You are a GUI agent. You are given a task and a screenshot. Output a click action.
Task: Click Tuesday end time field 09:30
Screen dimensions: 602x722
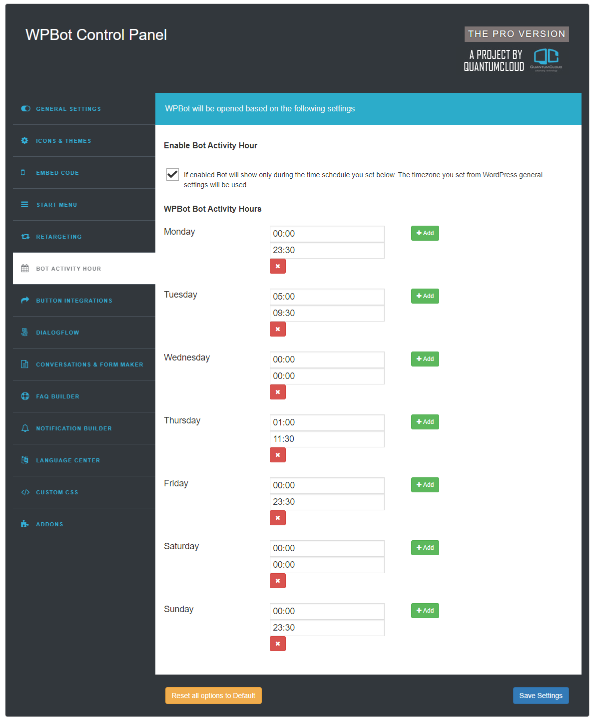327,313
